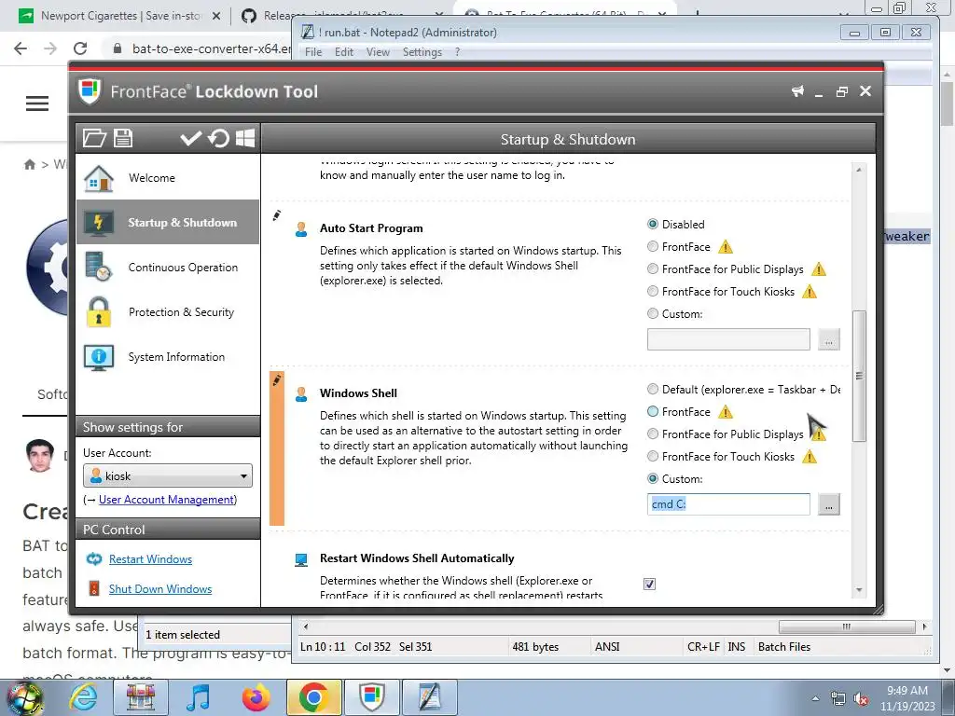This screenshot has height=716, width=955.
Task: Click Chrome browser back arrow
Action: tap(21, 48)
